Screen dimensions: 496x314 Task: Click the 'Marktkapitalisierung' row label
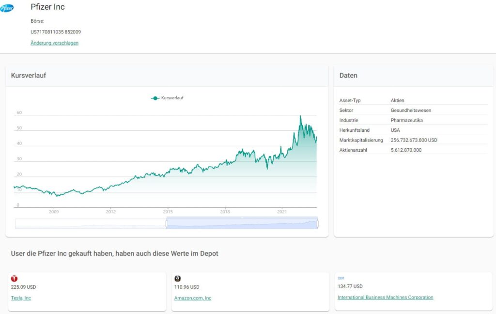[x=361, y=140]
